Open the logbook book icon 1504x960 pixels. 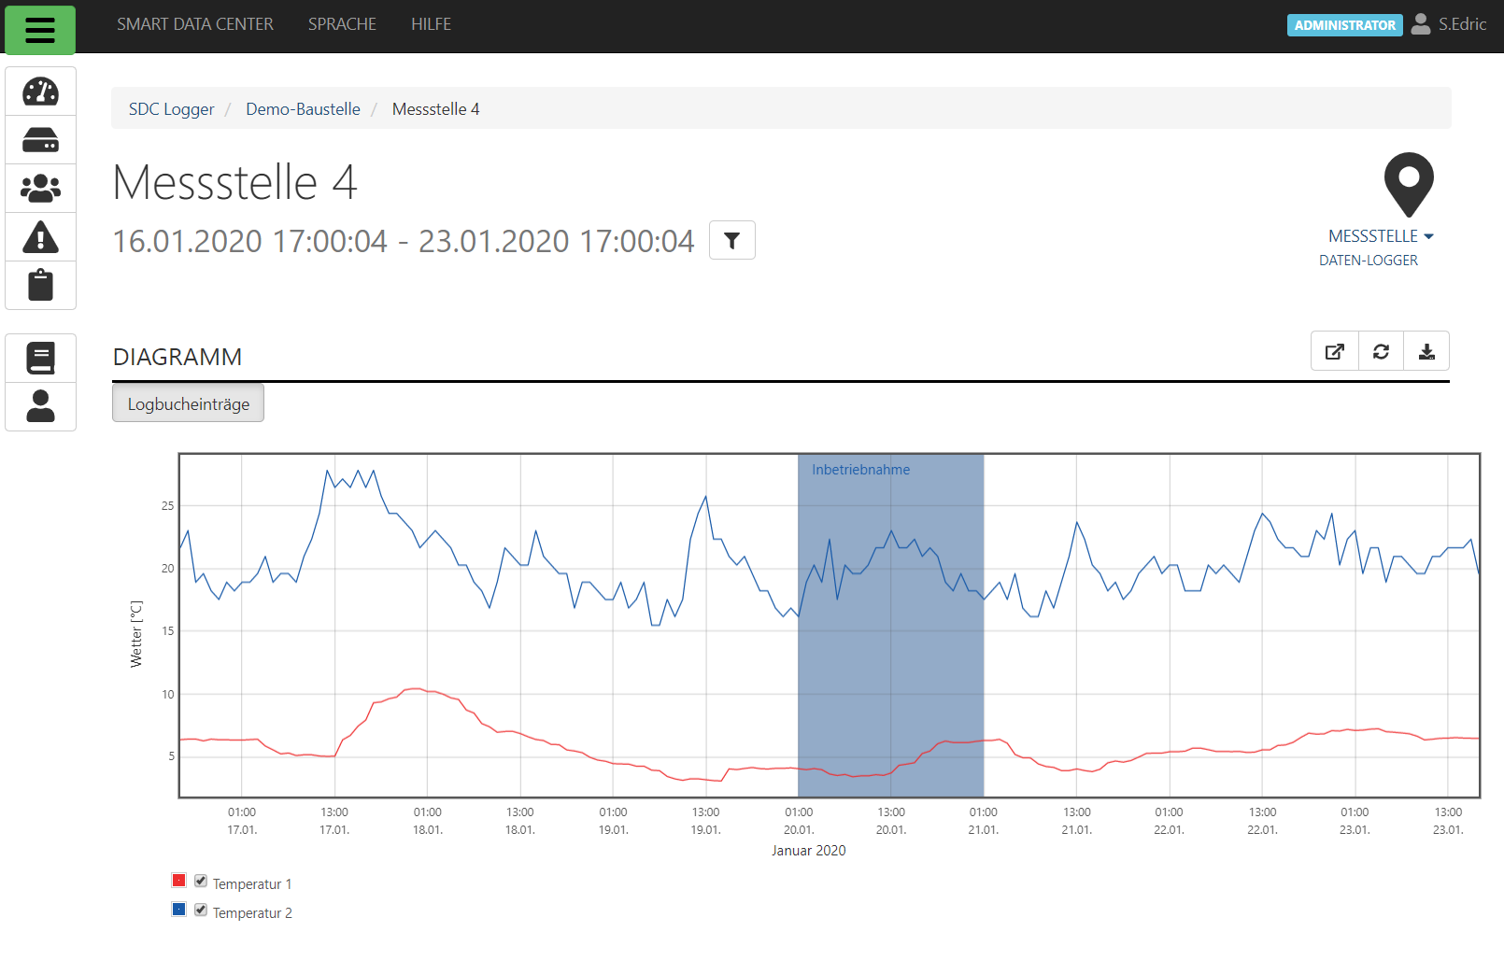(40, 358)
